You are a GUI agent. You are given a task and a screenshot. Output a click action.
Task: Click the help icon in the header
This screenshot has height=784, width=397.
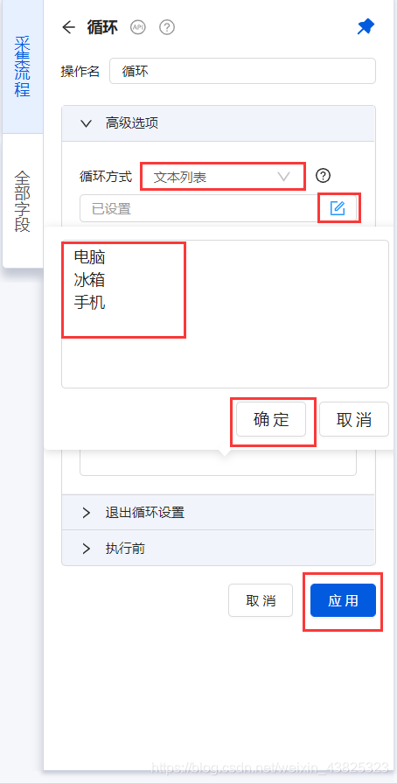(x=167, y=27)
